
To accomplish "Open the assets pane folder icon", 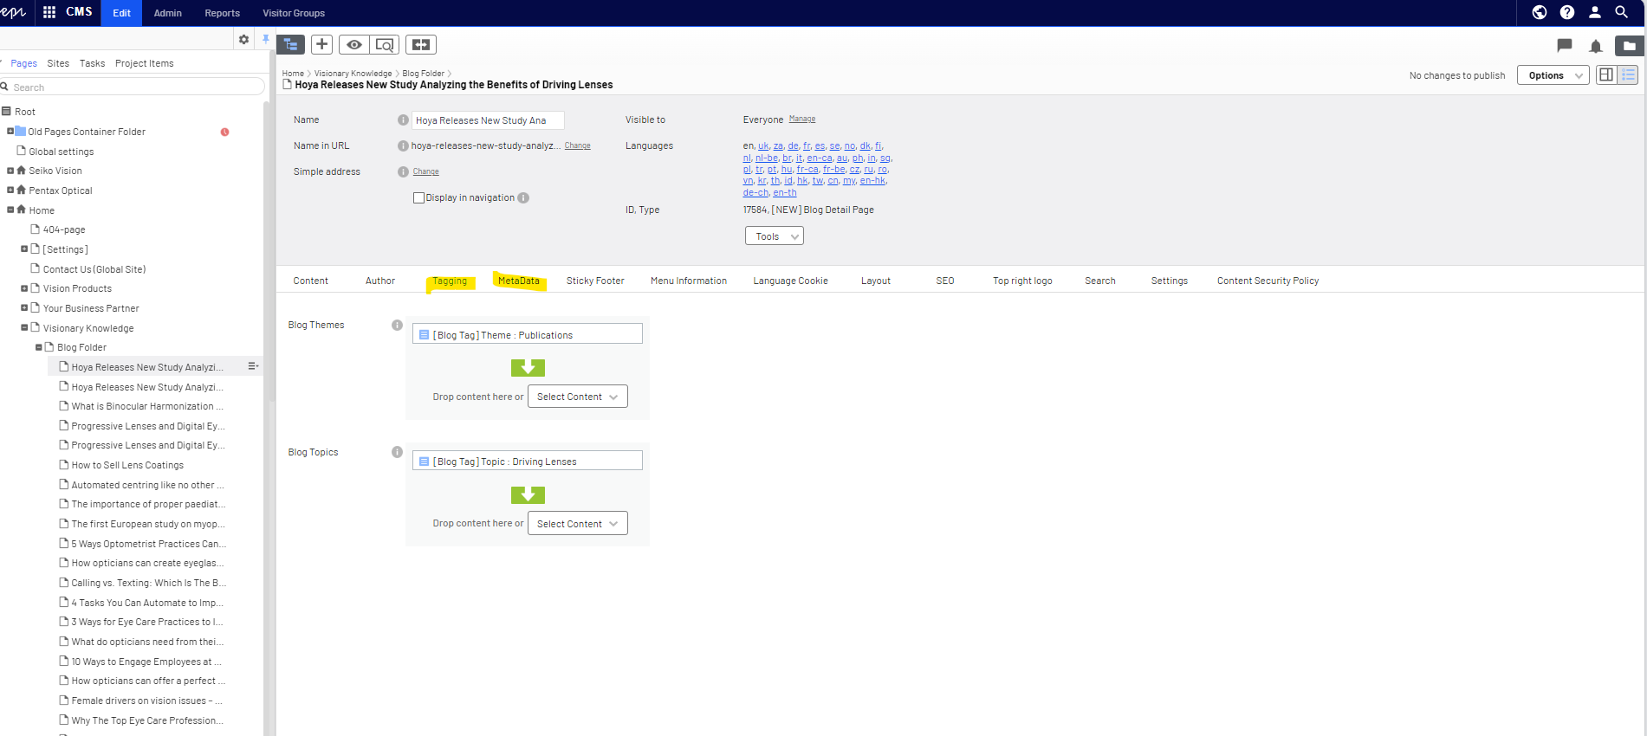I will tap(1629, 46).
